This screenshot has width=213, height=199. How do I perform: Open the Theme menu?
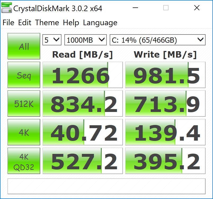(47, 23)
